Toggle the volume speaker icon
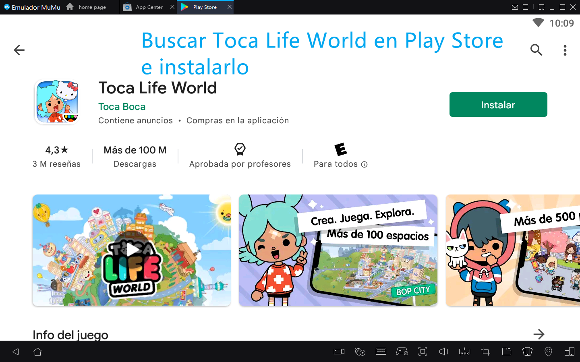Screen dimensions: 580x362 443,352
